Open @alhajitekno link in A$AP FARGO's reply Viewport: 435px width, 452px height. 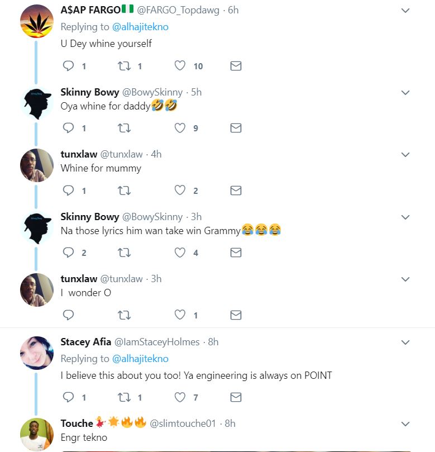[x=140, y=27]
